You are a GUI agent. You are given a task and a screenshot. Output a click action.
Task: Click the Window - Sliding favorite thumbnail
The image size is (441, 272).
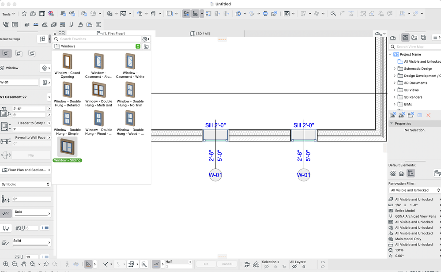click(67, 147)
